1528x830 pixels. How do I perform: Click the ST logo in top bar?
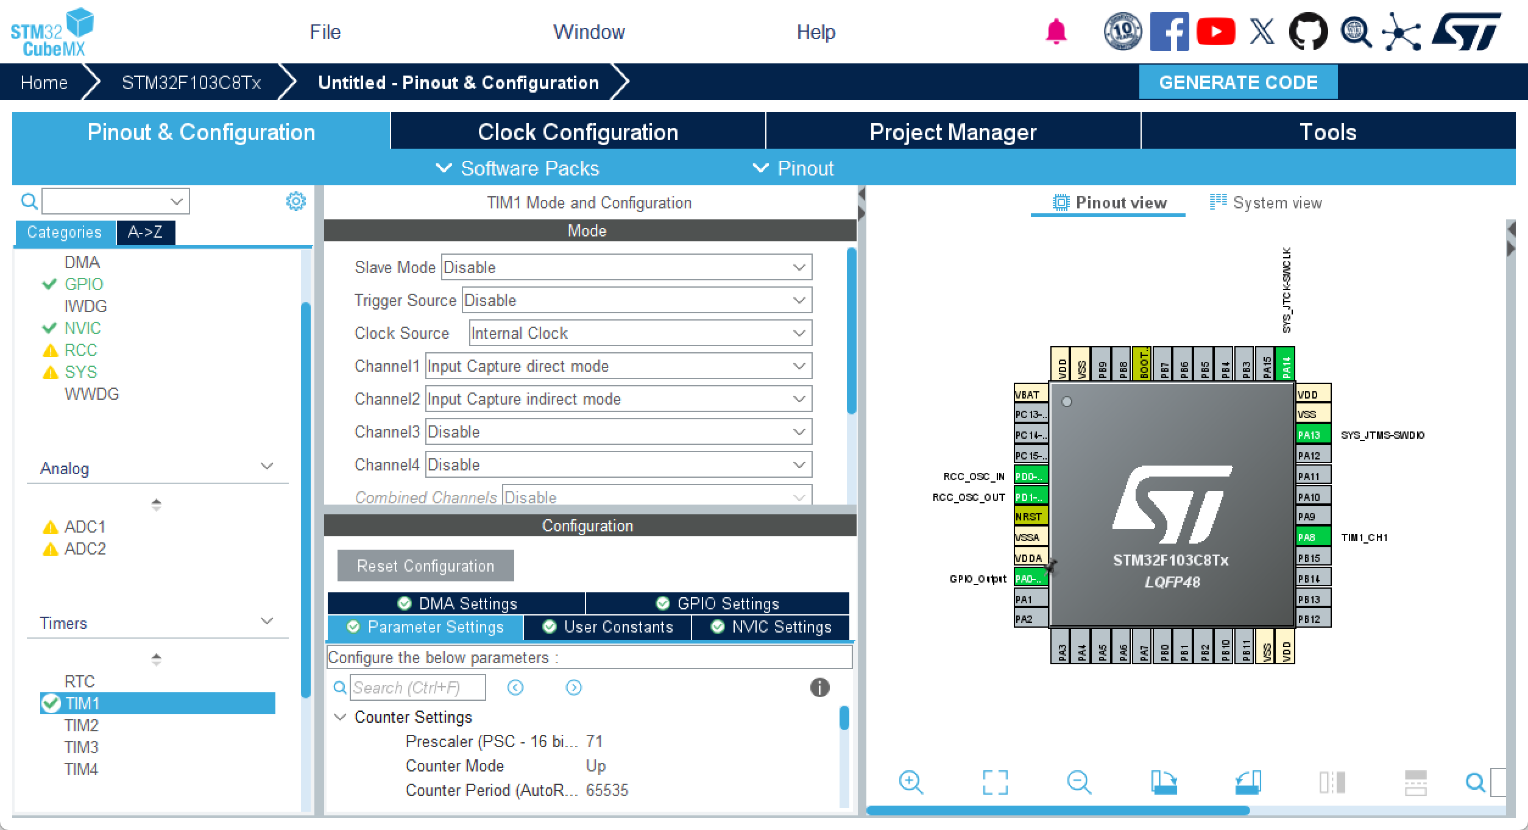[x=1466, y=31]
